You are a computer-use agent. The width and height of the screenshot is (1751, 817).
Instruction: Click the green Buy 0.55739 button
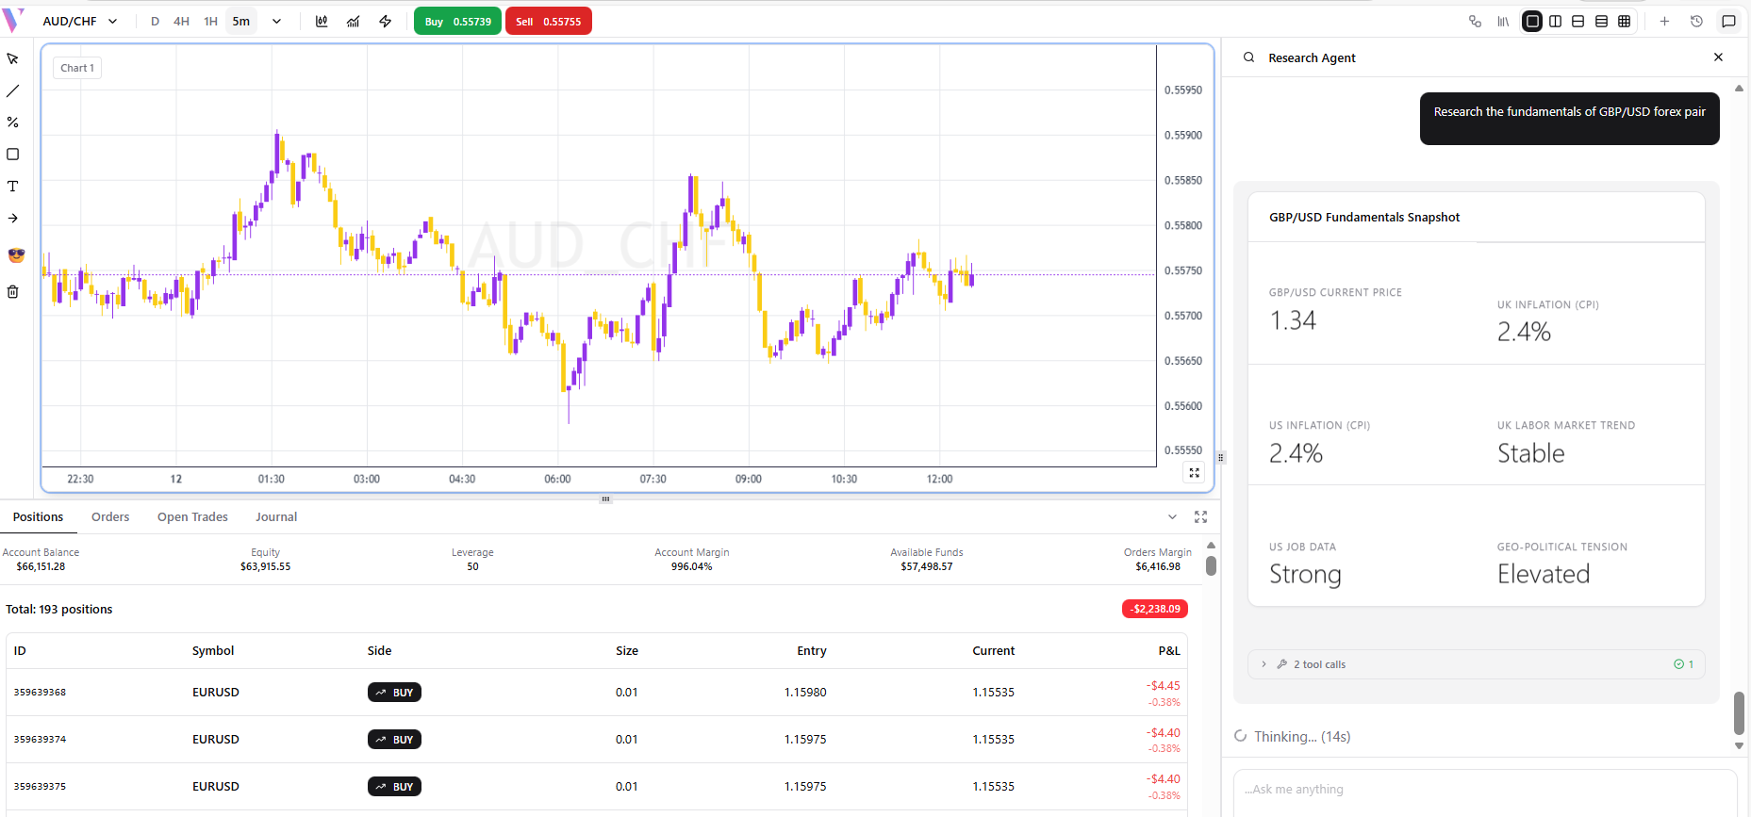pyautogui.click(x=457, y=22)
